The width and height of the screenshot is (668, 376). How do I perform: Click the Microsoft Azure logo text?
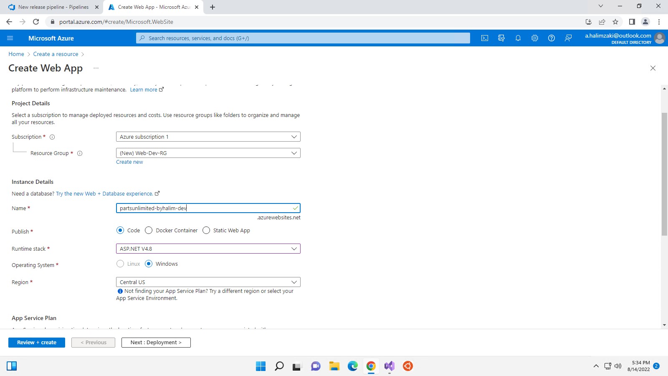pyautogui.click(x=51, y=38)
